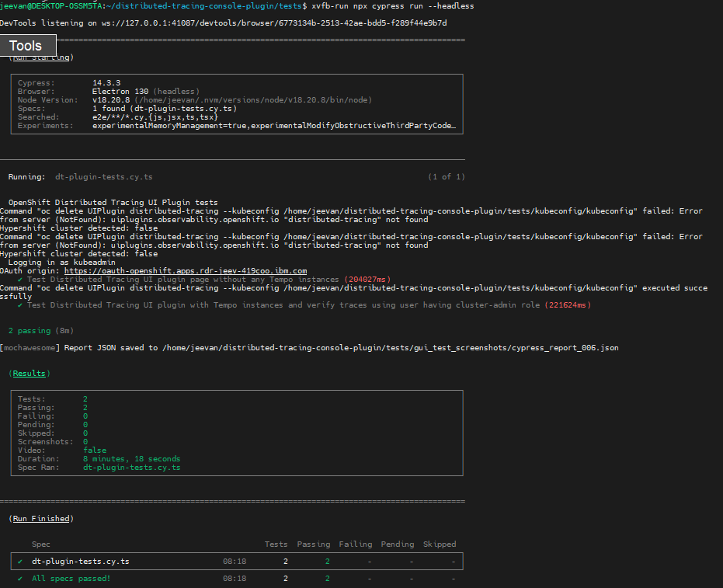Viewport: 723px width, 588px height.
Task: Select the Node version v18.20.8 value
Action: [111, 100]
